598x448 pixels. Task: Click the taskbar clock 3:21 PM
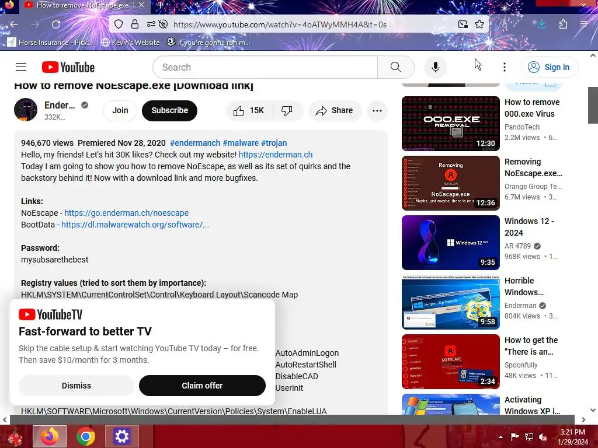pos(572,437)
